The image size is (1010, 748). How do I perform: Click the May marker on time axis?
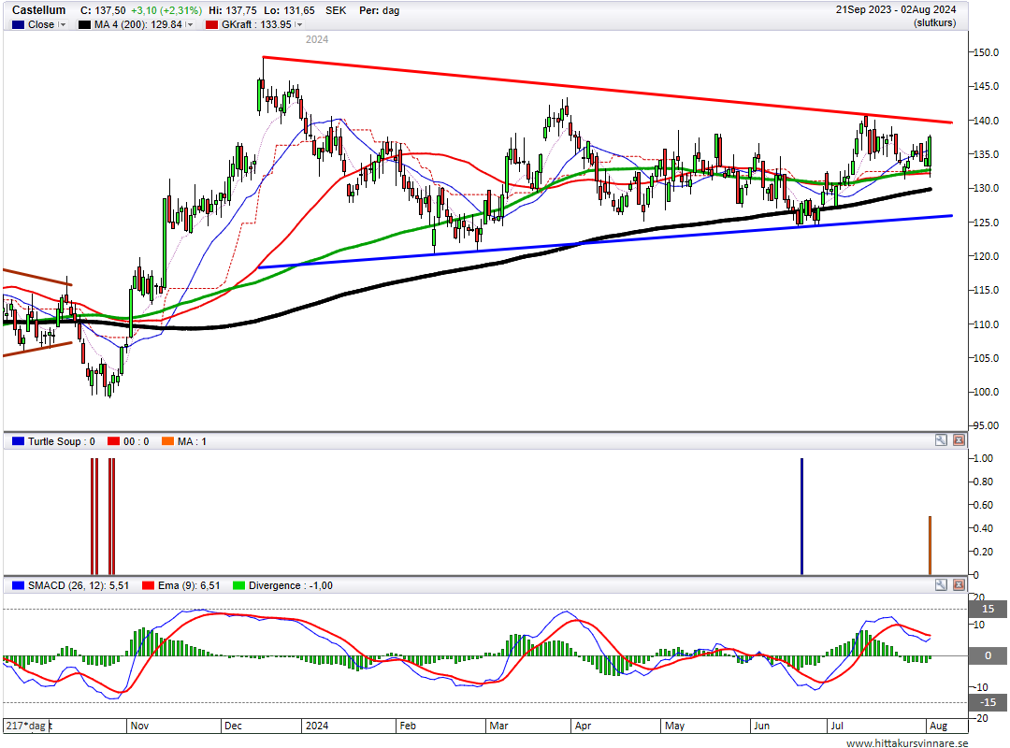coord(674,726)
